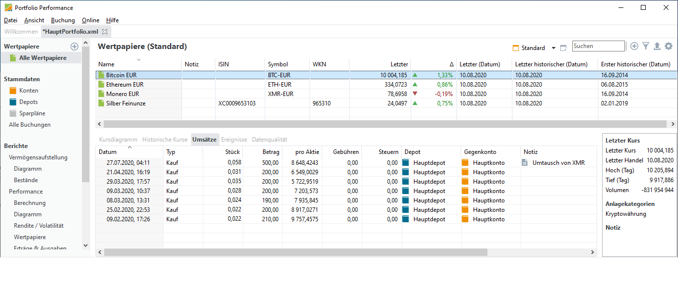Click the green Alle Wertpapiere icon
This screenshot has height=297, width=678.
pyautogui.click(x=13, y=58)
